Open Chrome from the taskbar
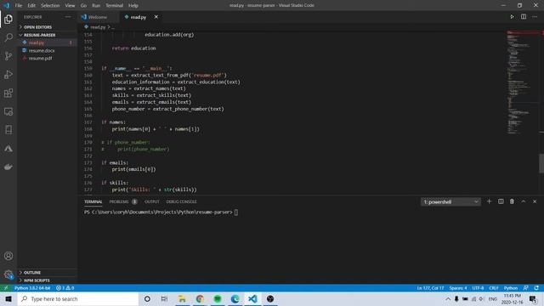The height and width of the screenshot is (306, 544). 200,298
